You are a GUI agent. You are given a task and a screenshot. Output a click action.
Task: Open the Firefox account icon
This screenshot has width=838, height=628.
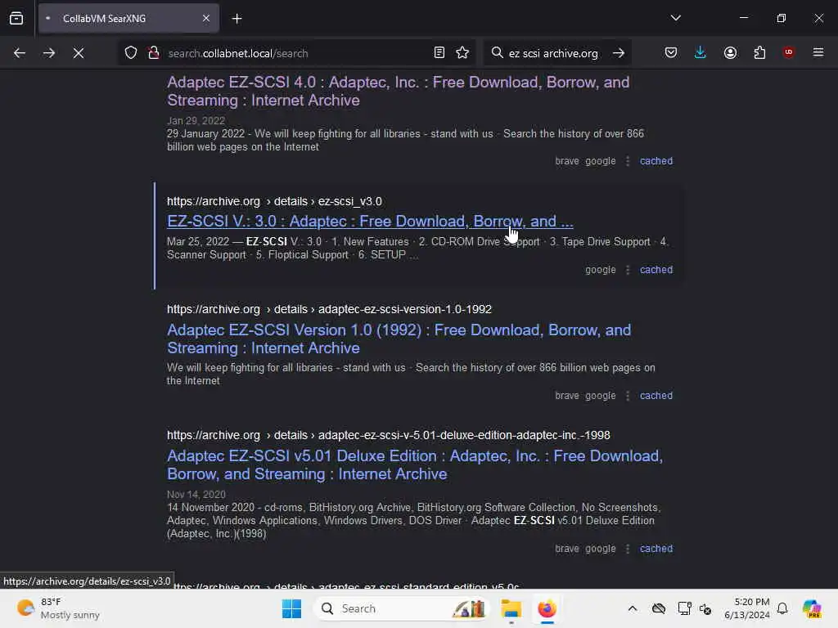tap(730, 53)
